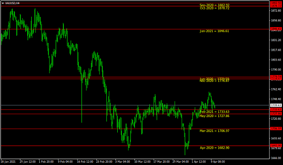Viewport: 283px width, 165px height.
Task: Click the 1748.40 price scale value
Action: pos(276,99)
